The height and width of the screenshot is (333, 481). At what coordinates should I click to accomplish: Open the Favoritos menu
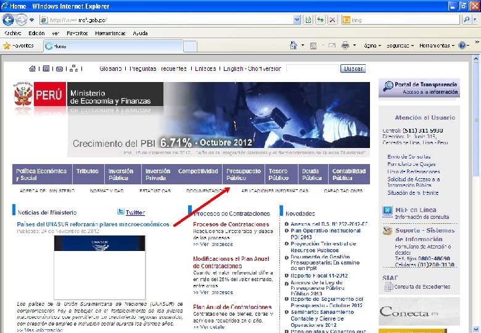tap(77, 33)
